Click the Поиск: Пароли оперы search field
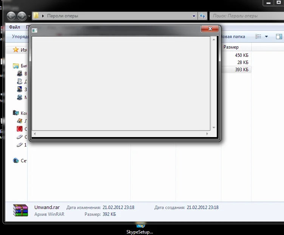284x235 pixels. click(247, 16)
